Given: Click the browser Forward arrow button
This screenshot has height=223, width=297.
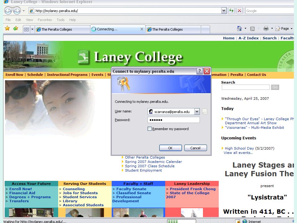Looking at the screenshot, I should click(17, 11).
